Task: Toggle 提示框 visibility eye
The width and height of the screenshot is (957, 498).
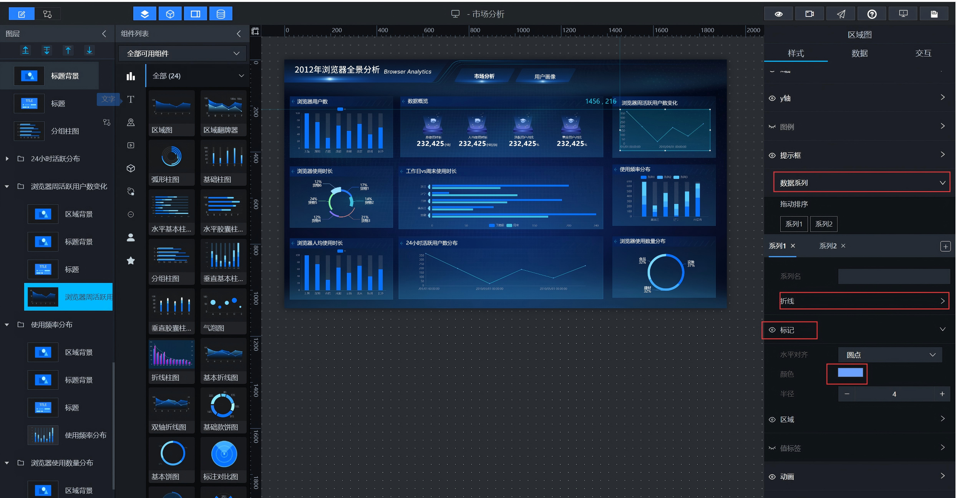Action: tap(772, 156)
